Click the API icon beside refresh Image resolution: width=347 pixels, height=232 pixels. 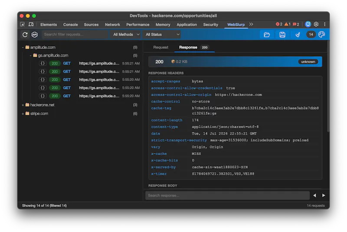tap(35, 35)
